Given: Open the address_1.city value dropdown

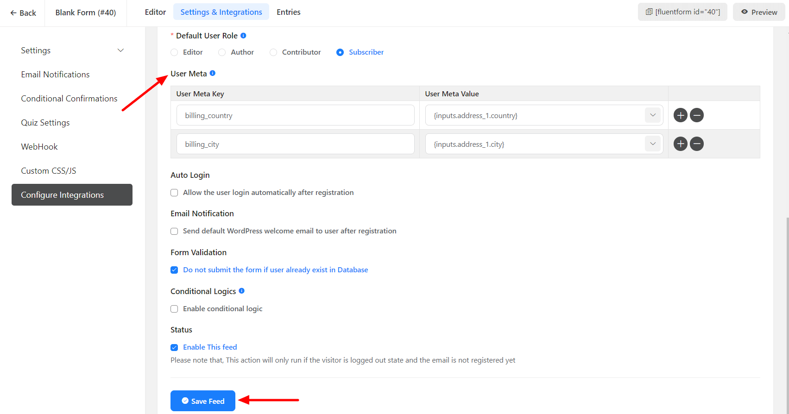Looking at the screenshot, I should click(x=652, y=144).
